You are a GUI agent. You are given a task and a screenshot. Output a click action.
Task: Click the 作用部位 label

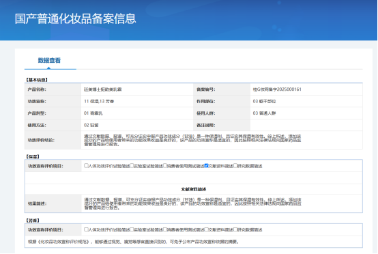[206, 101]
